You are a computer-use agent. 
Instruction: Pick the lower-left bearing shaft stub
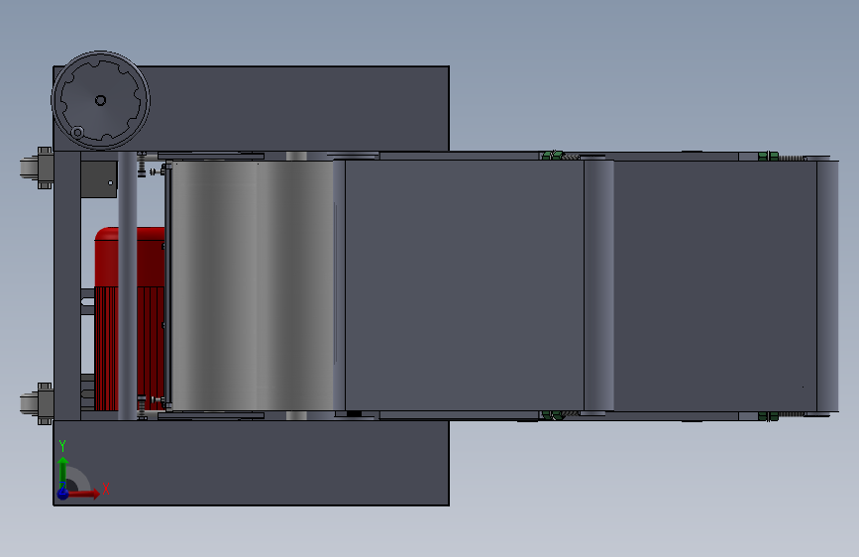click(x=36, y=404)
